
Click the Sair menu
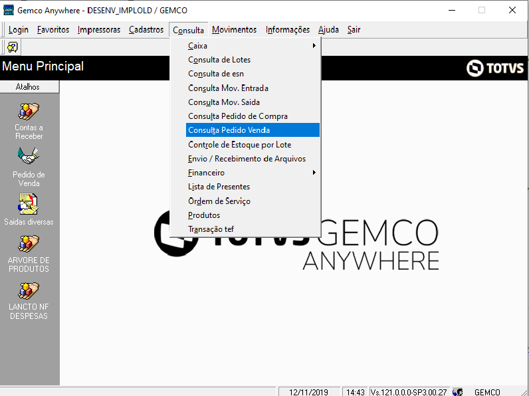tap(354, 30)
